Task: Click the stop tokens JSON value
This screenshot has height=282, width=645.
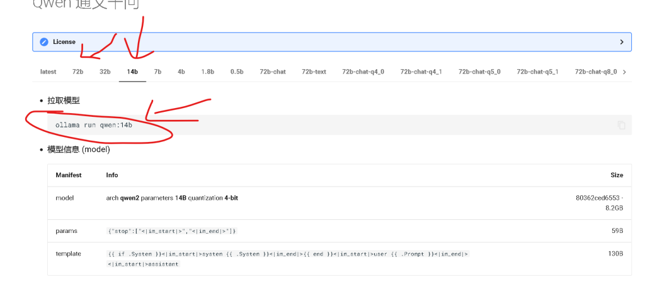Action: [x=171, y=231]
